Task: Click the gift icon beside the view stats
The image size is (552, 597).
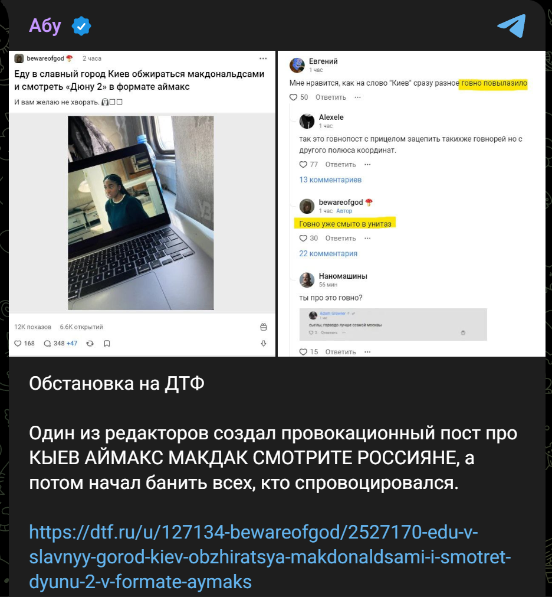Action: click(264, 327)
